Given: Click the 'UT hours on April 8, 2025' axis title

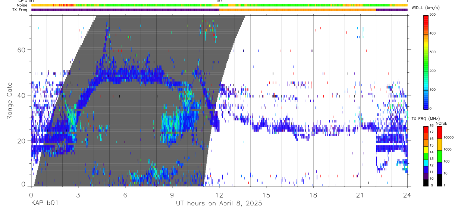Looking at the screenshot, I should point(219,204).
